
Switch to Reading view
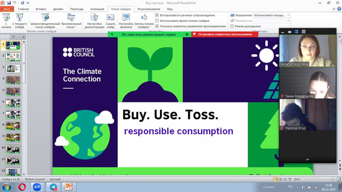tap(285, 179)
